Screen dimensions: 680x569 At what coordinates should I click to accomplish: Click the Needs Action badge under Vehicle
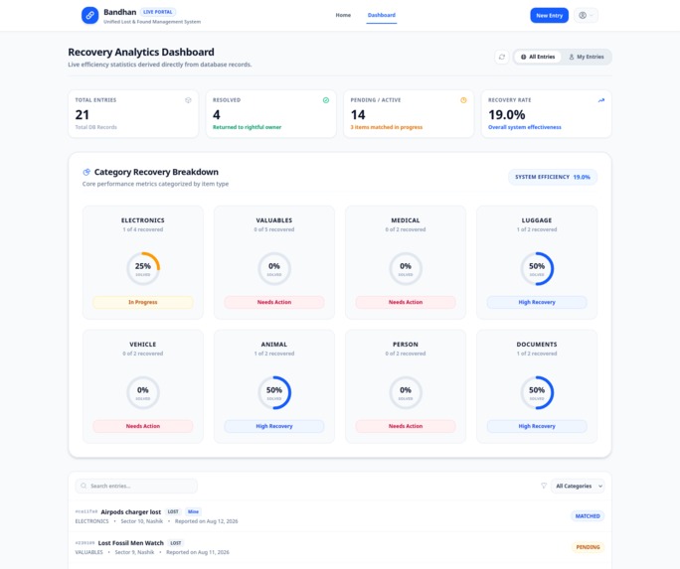pyautogui.click(x=143, y=426)
